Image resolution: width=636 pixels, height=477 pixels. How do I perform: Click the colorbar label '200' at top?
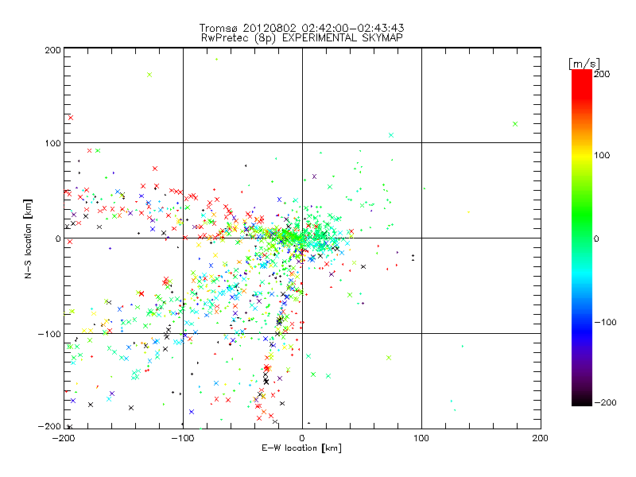click(602, 74)
